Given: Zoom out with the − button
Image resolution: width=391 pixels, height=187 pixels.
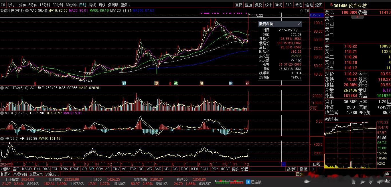Looking at the screenshot, I should [320, 169].
